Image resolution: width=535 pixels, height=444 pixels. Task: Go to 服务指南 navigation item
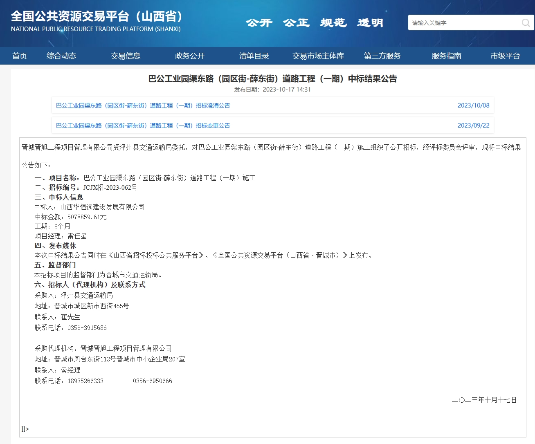coord(447,56)
